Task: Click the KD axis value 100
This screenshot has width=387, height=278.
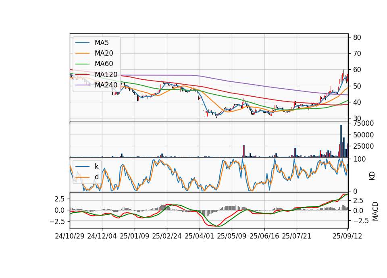Action: 360,159
